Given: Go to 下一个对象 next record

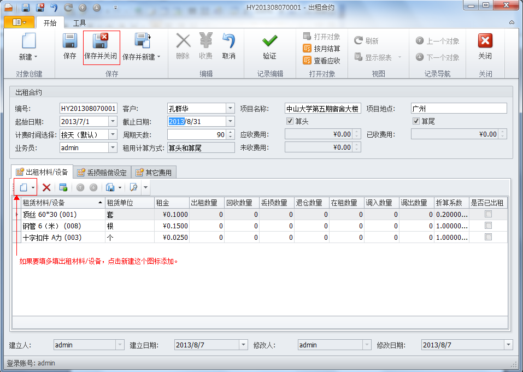Looking at the screenshot, I should (437, 57).
